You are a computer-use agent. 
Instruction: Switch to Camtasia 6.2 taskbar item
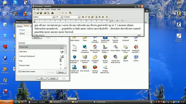(x=60, y=102)
